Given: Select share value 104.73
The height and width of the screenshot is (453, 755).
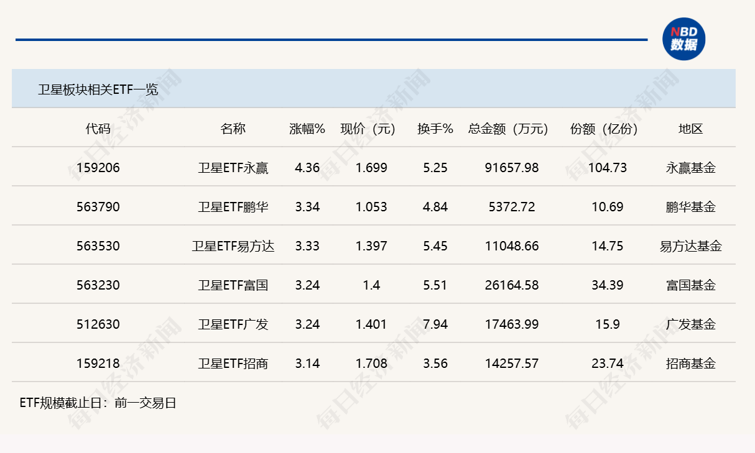Looking at the screenshot, I should [608, 168].
